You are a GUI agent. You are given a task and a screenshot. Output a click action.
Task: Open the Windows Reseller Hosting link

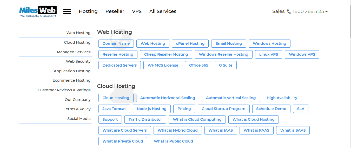tap(223, 54)
